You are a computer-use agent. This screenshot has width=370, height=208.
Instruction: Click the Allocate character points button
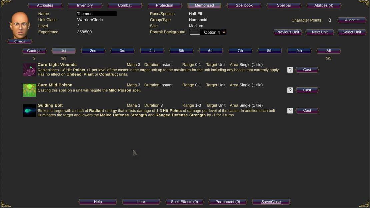352,20
